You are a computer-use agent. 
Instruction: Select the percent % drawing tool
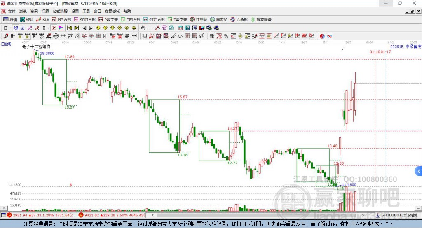tap(226, 36)
